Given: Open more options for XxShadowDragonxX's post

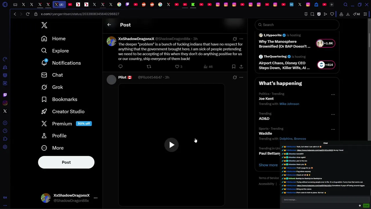Looking at the screenshot, I should click(x=241, y=39).
